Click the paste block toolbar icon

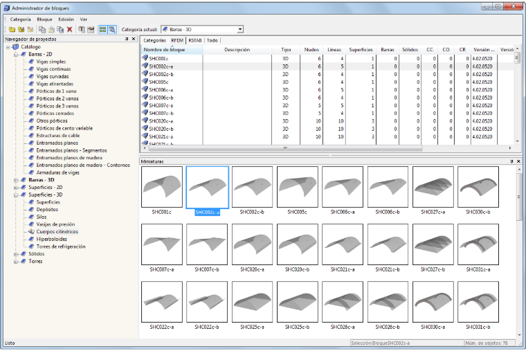click(x=51, y=30)
